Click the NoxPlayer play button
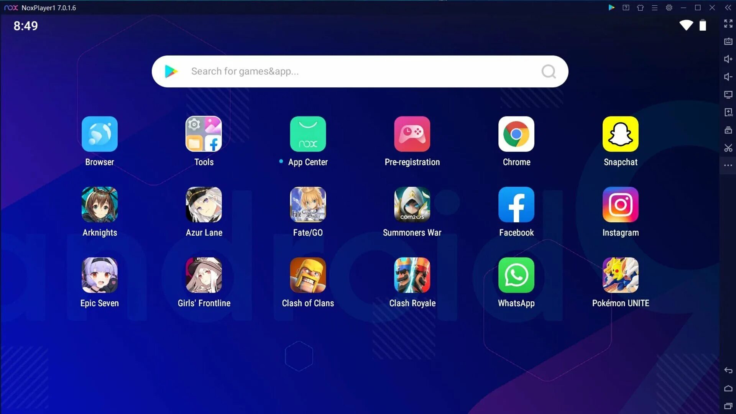 (x=613, y=8)
